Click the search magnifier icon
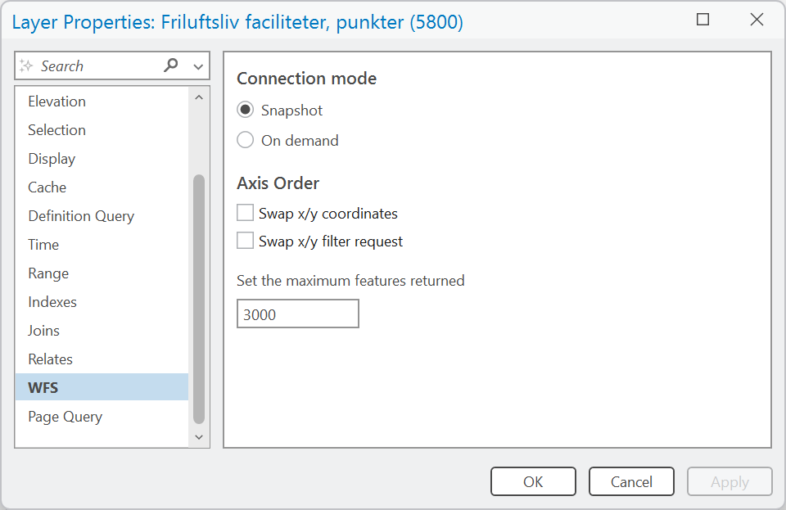 tap(171, 65)
